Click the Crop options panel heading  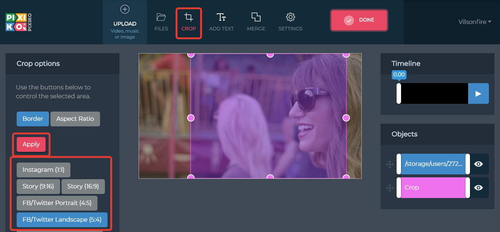pyautogui.click(x=38, y=64)
